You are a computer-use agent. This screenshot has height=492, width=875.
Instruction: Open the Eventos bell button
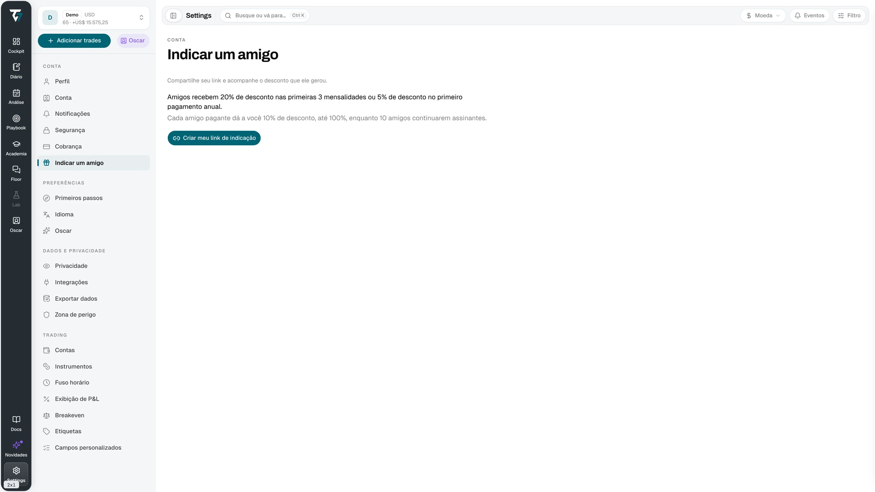point(809,15)
